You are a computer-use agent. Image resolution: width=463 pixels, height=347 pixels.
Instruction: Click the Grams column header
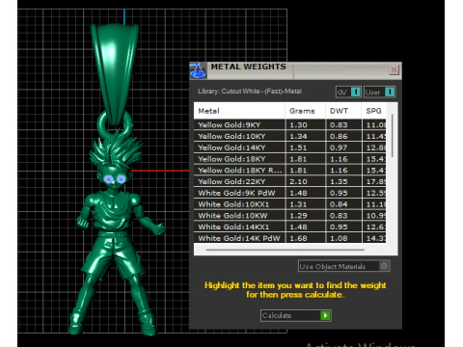point(305,111)
